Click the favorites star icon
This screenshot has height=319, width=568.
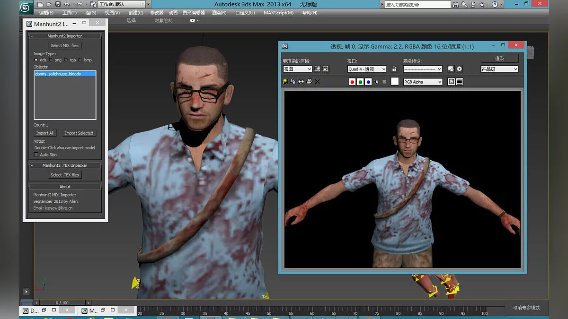coord(482,5)
